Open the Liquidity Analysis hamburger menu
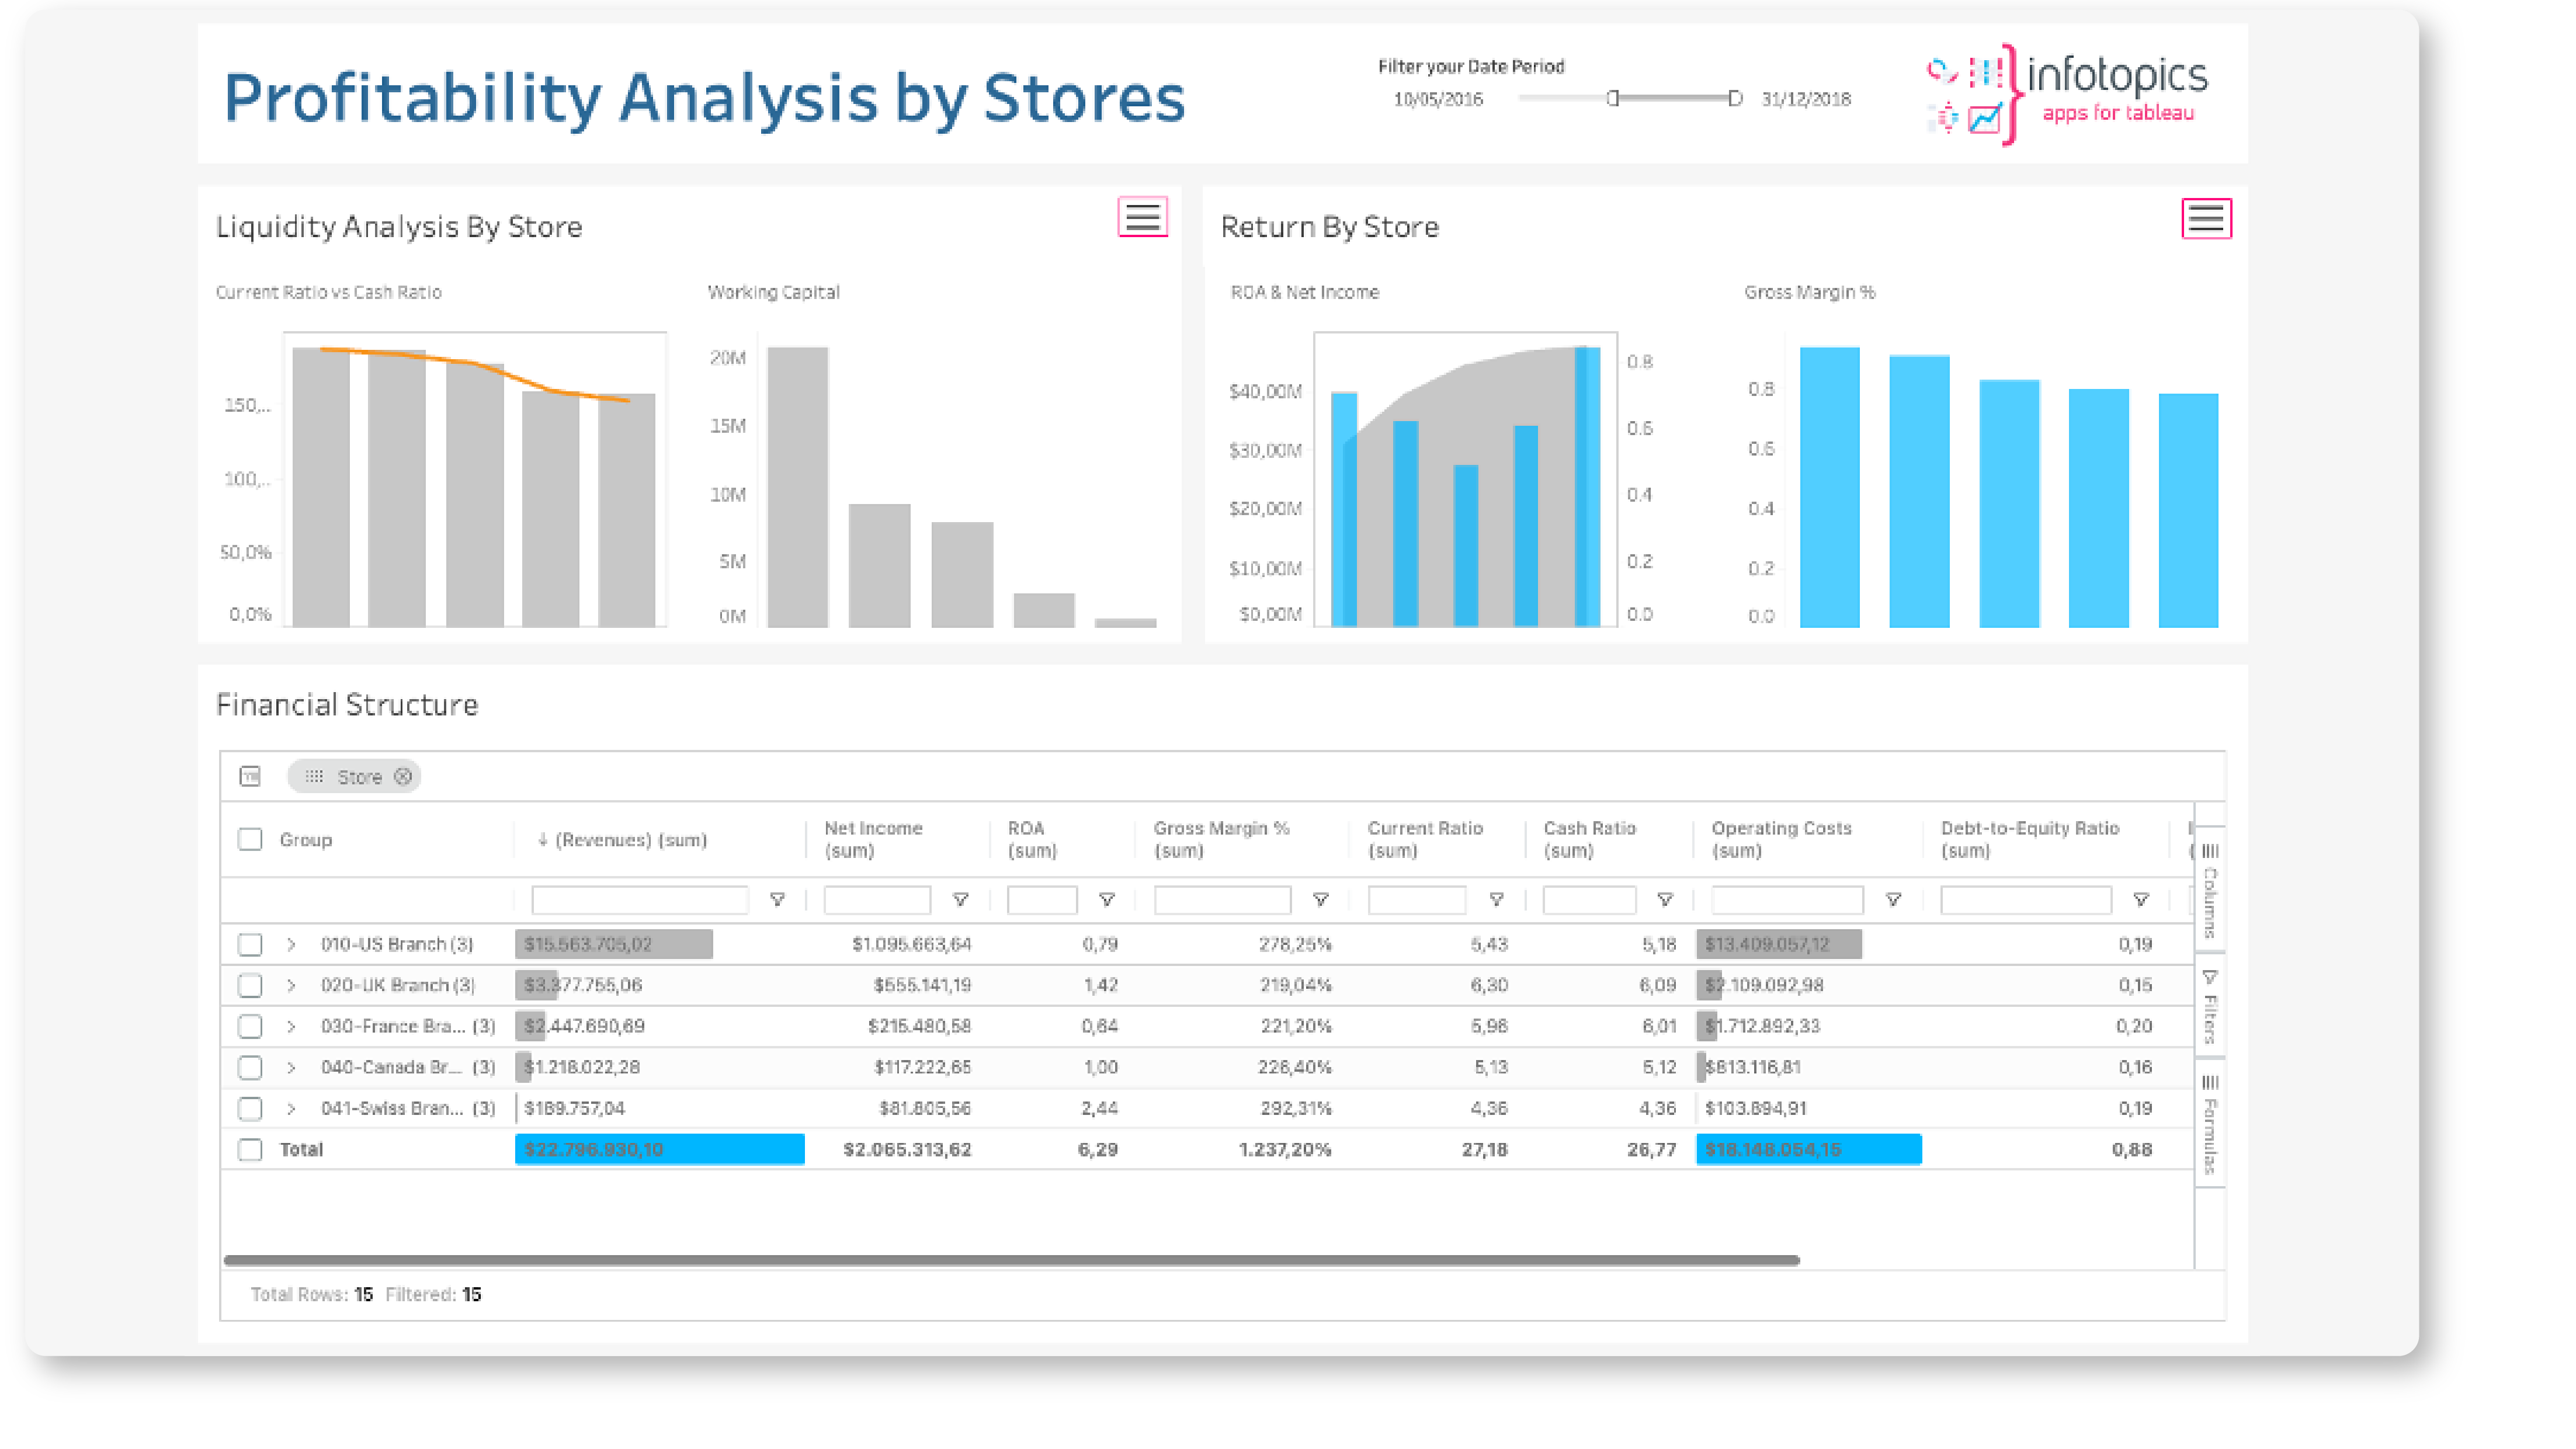 1142,217
